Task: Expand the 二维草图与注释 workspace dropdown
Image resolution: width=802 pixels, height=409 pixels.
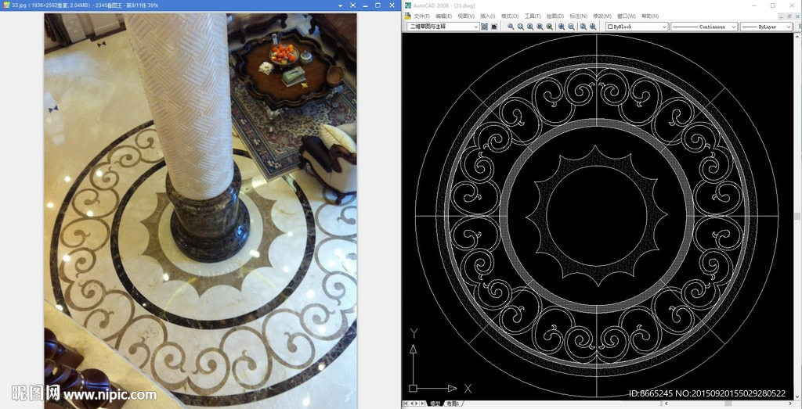Action: click(475, 27)
